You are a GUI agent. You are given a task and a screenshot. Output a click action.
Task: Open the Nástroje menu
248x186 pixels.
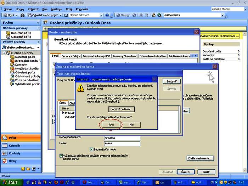pos(56,9)
